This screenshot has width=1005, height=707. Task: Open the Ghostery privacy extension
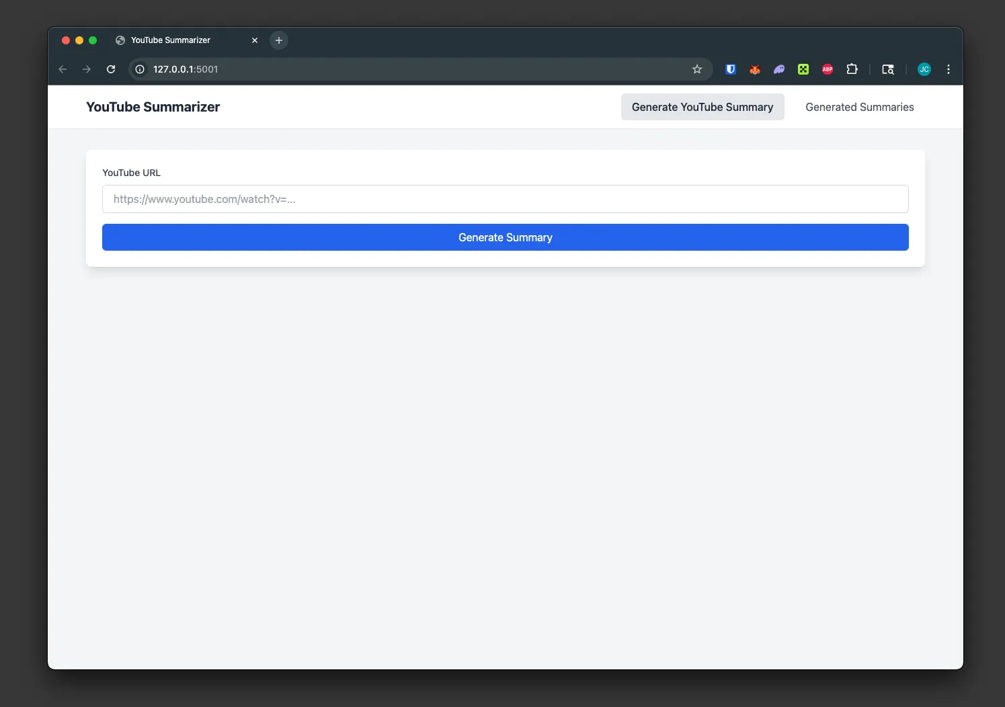click(x=778, y=69)
